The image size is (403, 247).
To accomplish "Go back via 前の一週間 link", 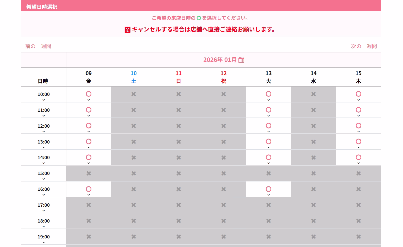I will tap(38, 46).
